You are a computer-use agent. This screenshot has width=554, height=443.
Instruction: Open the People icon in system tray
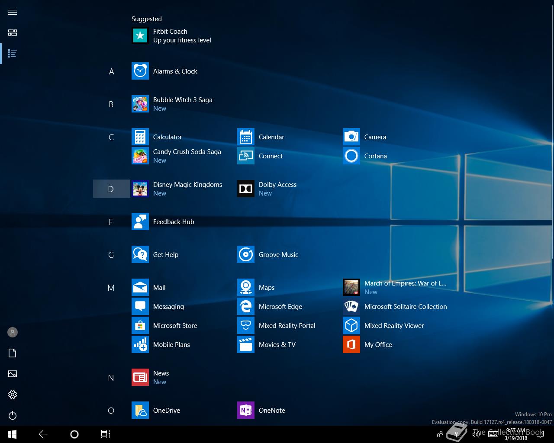click(440, 434)
